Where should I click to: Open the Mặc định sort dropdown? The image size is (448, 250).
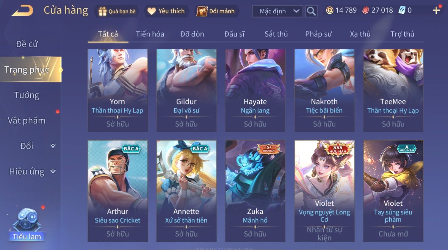277,11
